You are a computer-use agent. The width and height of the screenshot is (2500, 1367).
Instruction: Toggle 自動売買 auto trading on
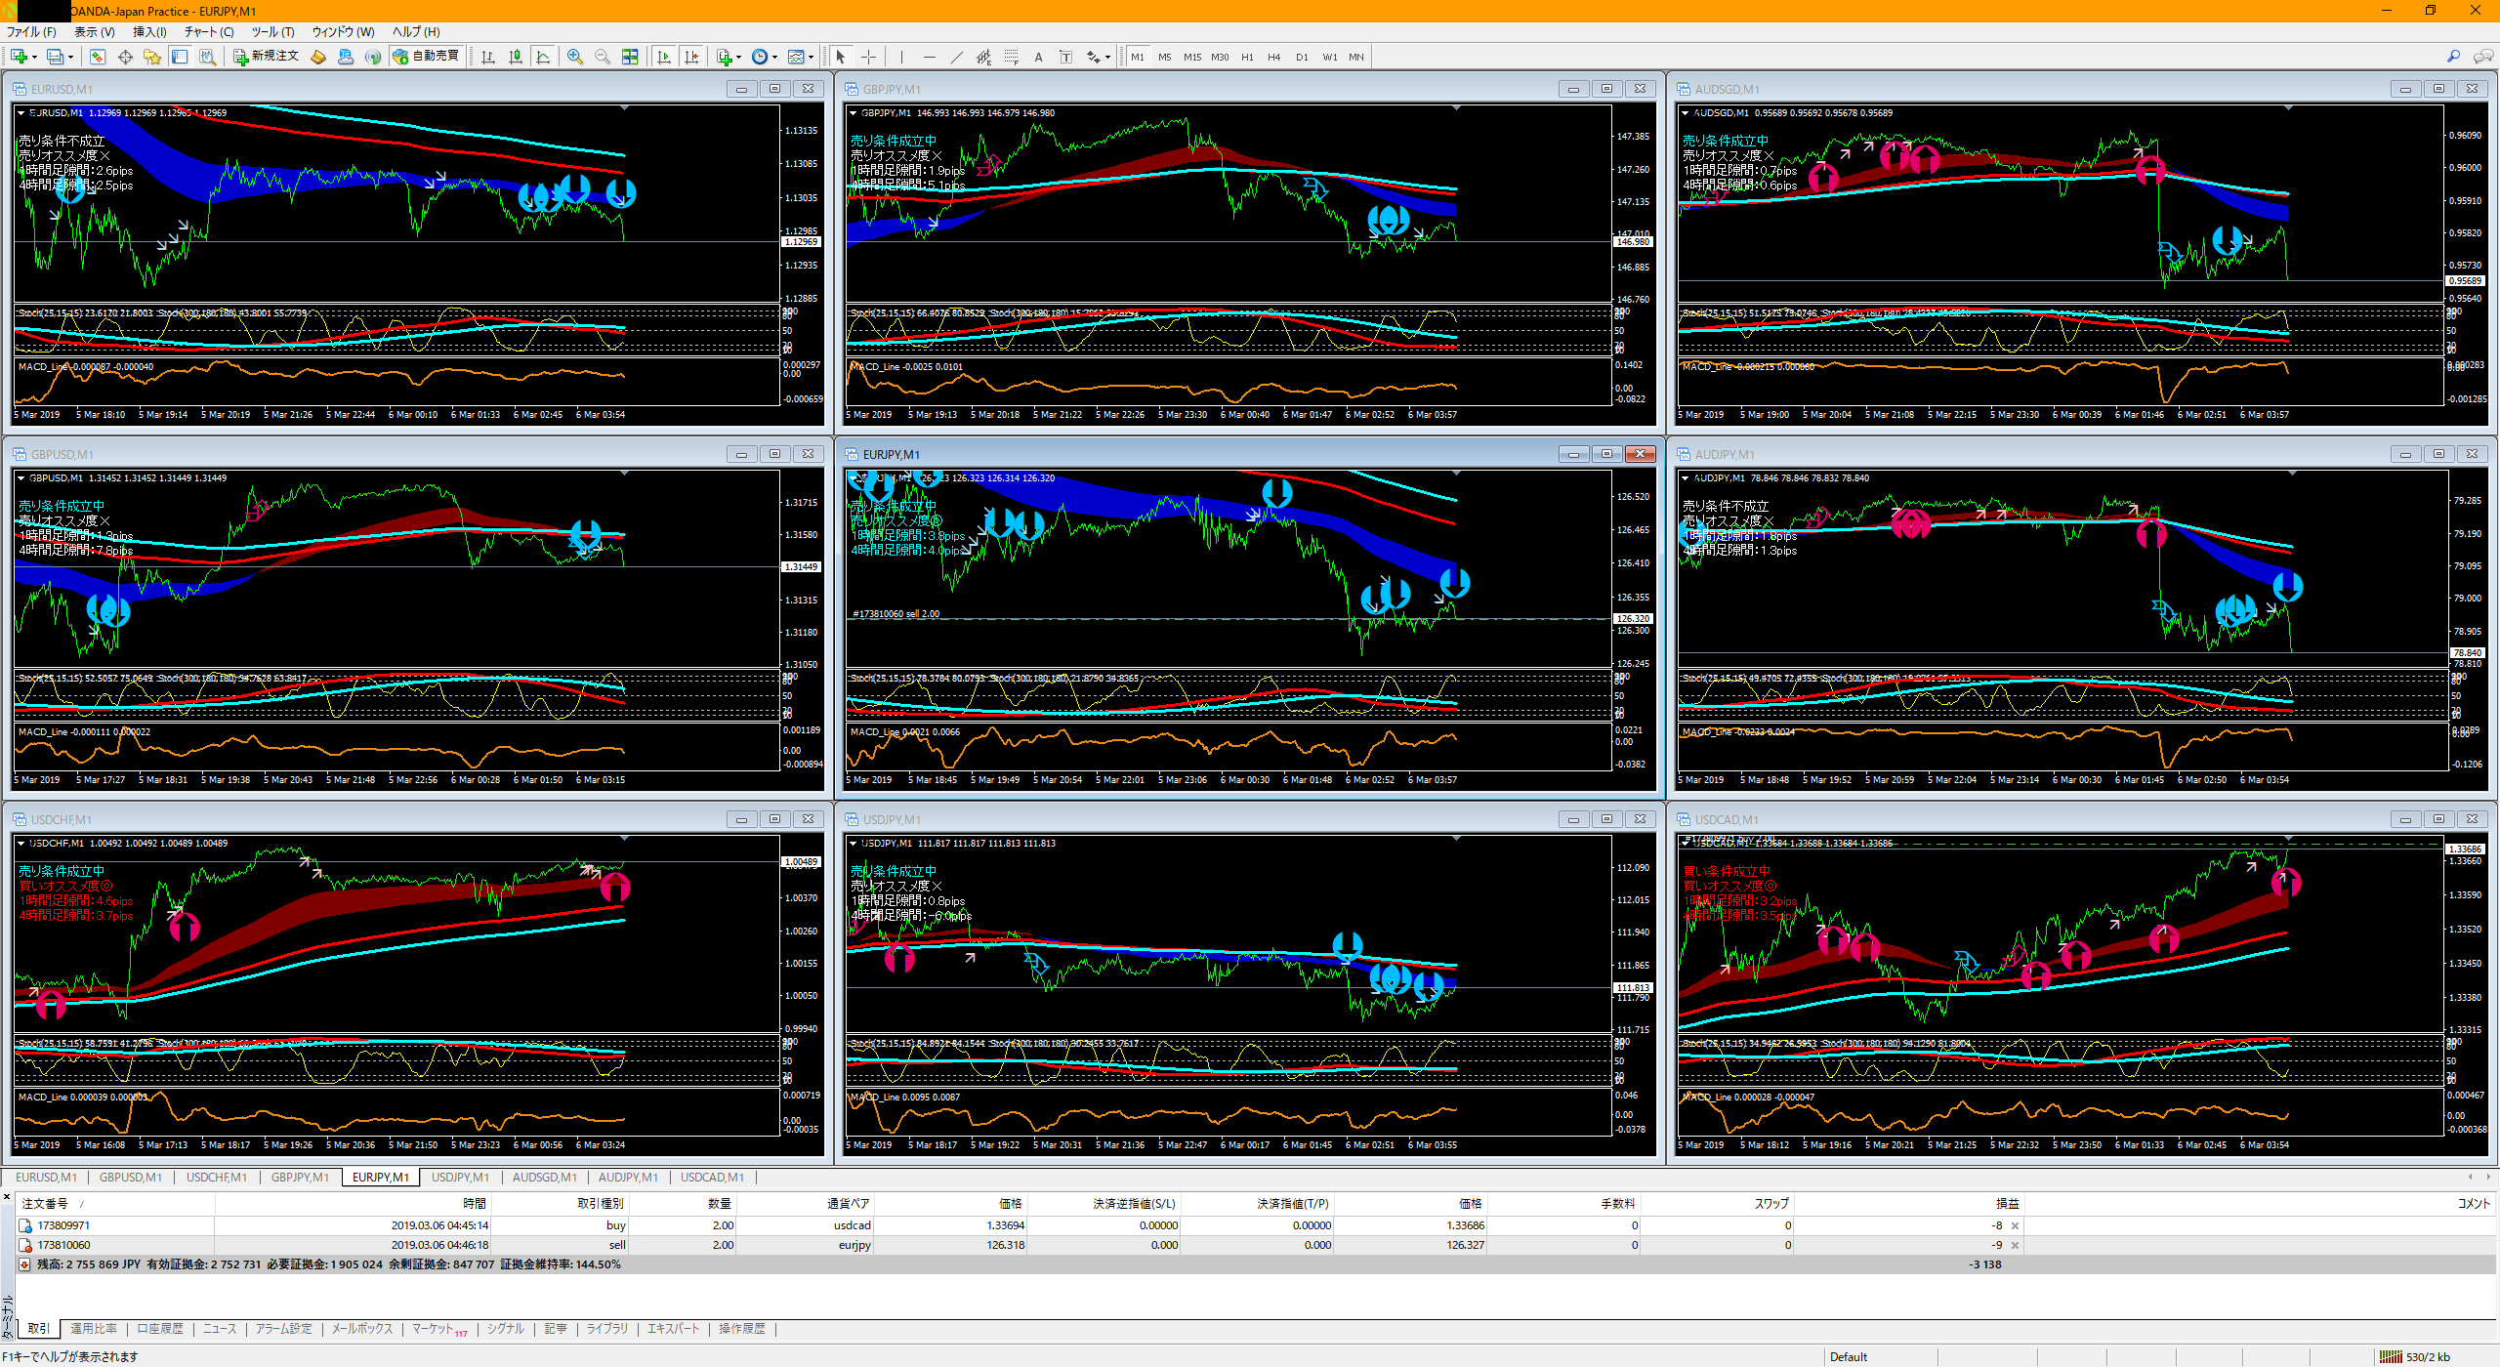[x=426, y=57]
